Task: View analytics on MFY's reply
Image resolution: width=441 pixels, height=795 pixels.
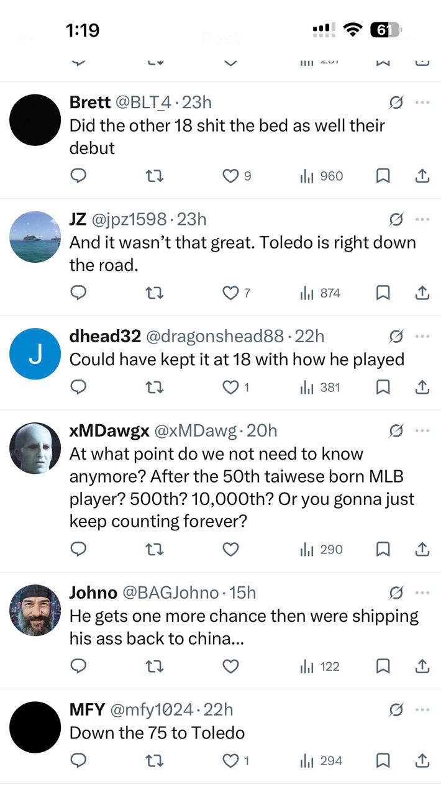Action: tap(321, 761)
